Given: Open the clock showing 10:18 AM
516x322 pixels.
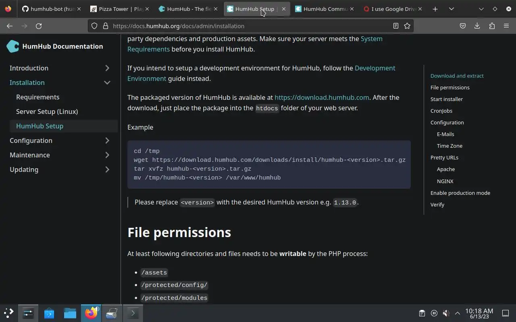Looking at the screenshot, I should pyautogui.click(x=479, y=313).
